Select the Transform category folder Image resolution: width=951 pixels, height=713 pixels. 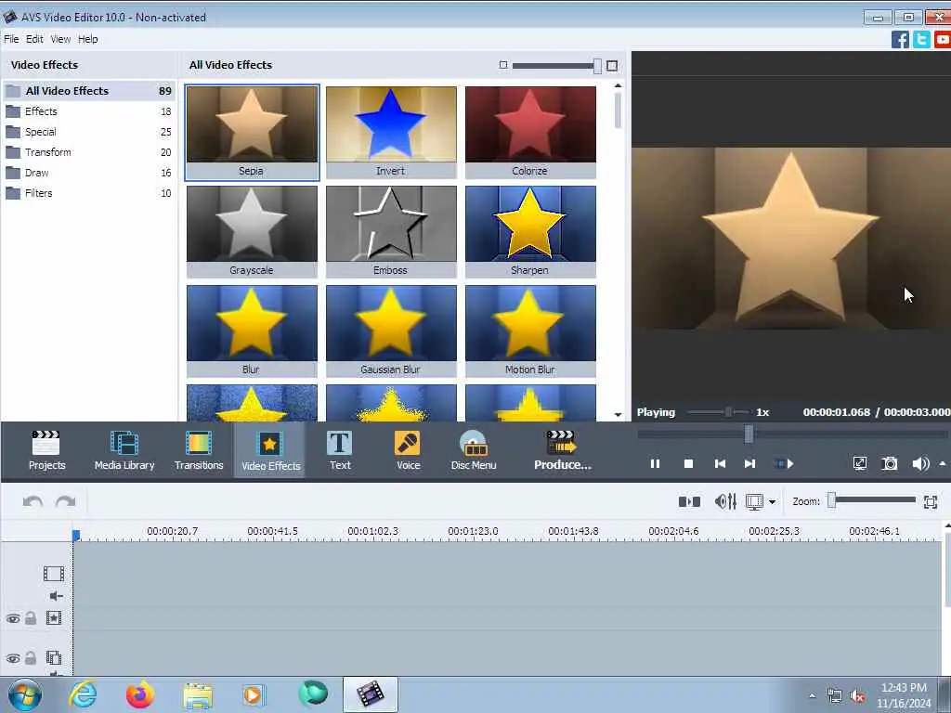click(x=89, y=152)
